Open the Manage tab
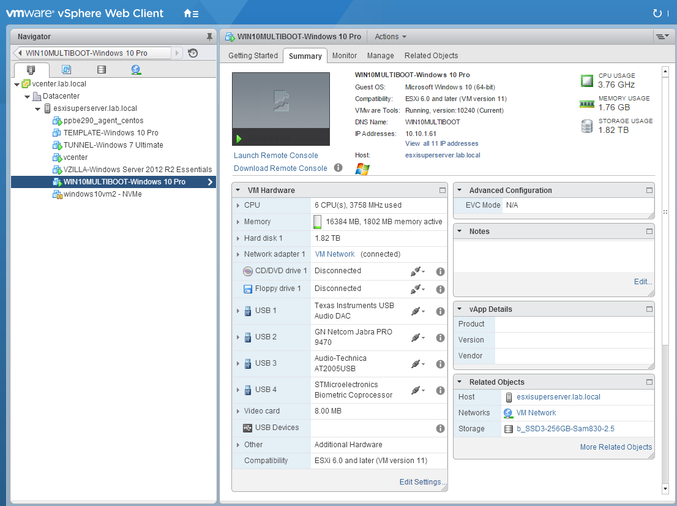677x506 pixels. point(380,55)
